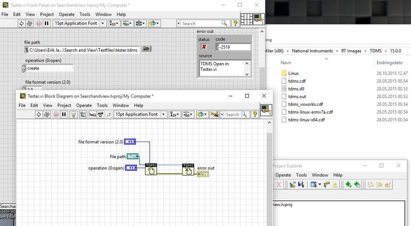Open Block Diagram font dropdown
This screenshot has width=411, height=226.
tap(140, 114)
